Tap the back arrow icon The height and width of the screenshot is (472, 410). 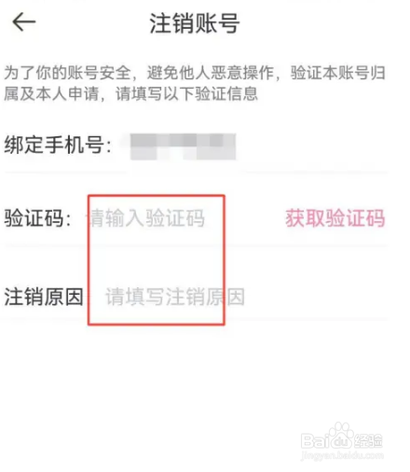coord(24,22)
